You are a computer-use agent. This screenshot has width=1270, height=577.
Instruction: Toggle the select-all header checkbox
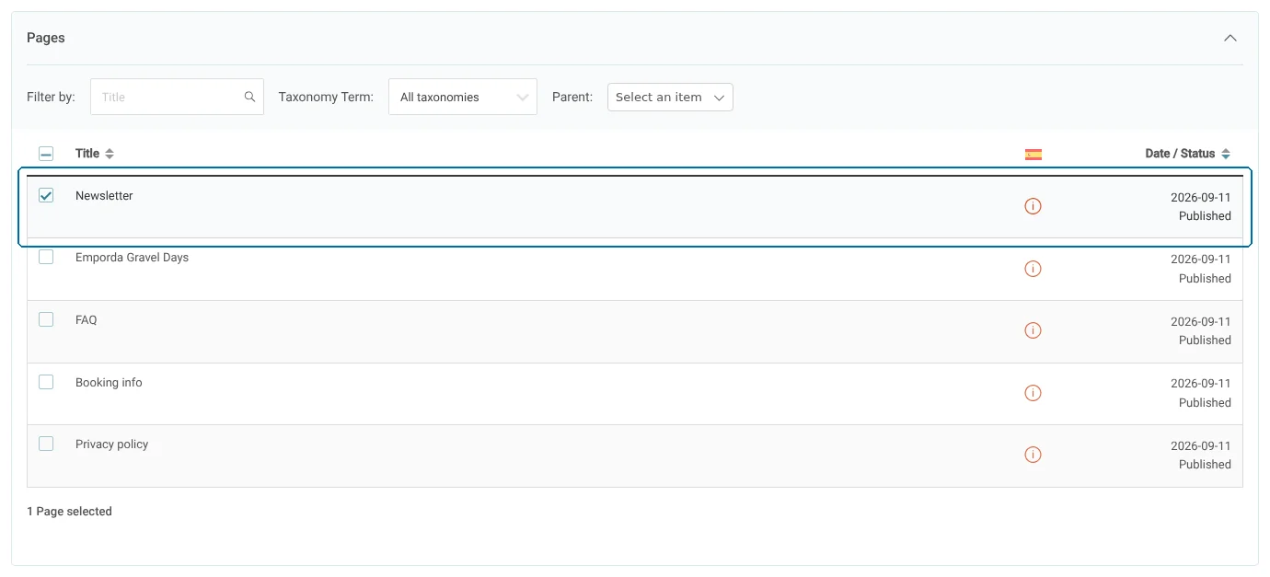[x=46, y=154]
